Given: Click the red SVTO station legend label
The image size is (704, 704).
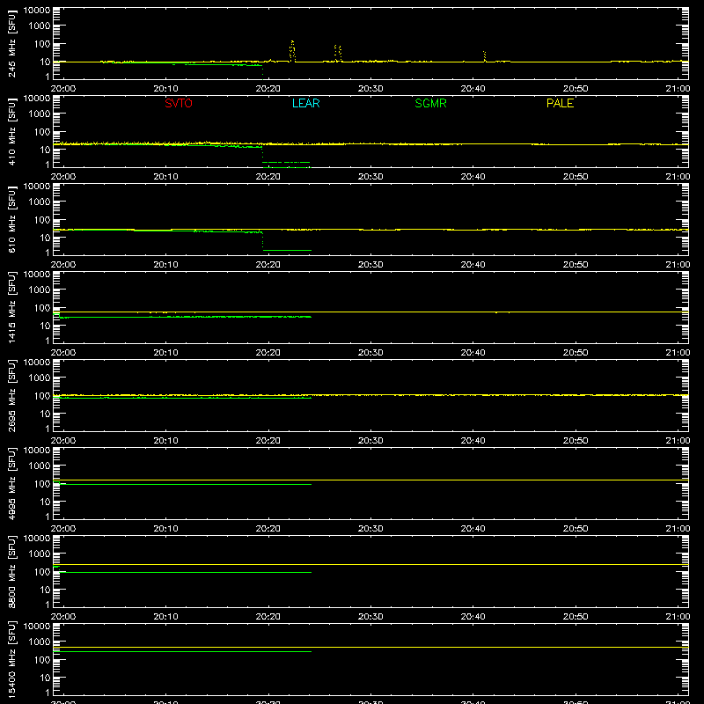Looking at the screenshot, I should 179,103.
